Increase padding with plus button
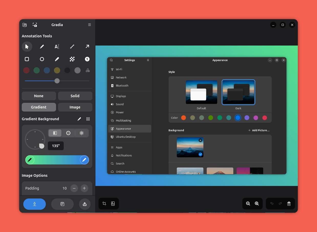Screen dimensions: 317x232 [x=84, y=188]
